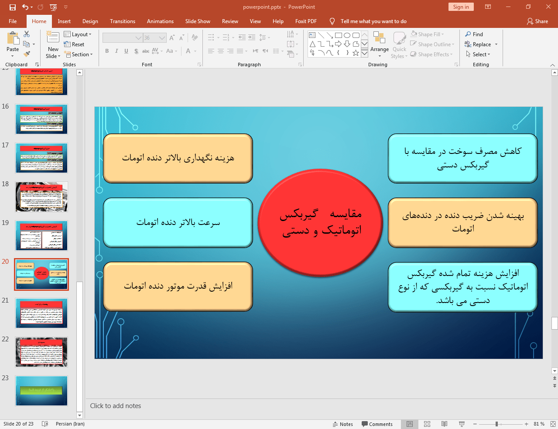Viewport: 558px width, 429px height.
Task: Open the Comments pane from the status bar
Action: tap(377, 424)
